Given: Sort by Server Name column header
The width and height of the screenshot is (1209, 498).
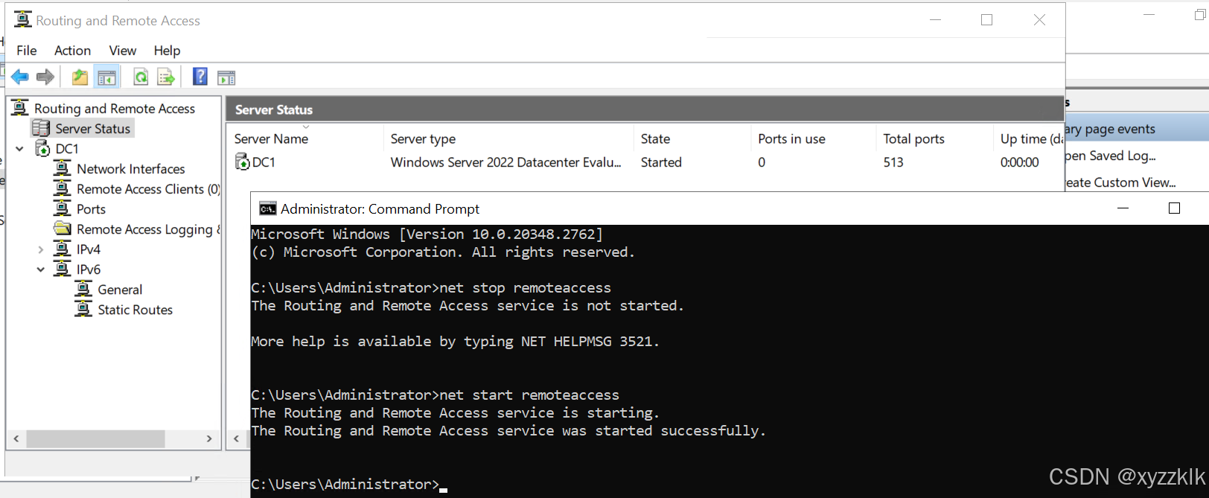Looking at the screenshot, I should coord(305,138).
